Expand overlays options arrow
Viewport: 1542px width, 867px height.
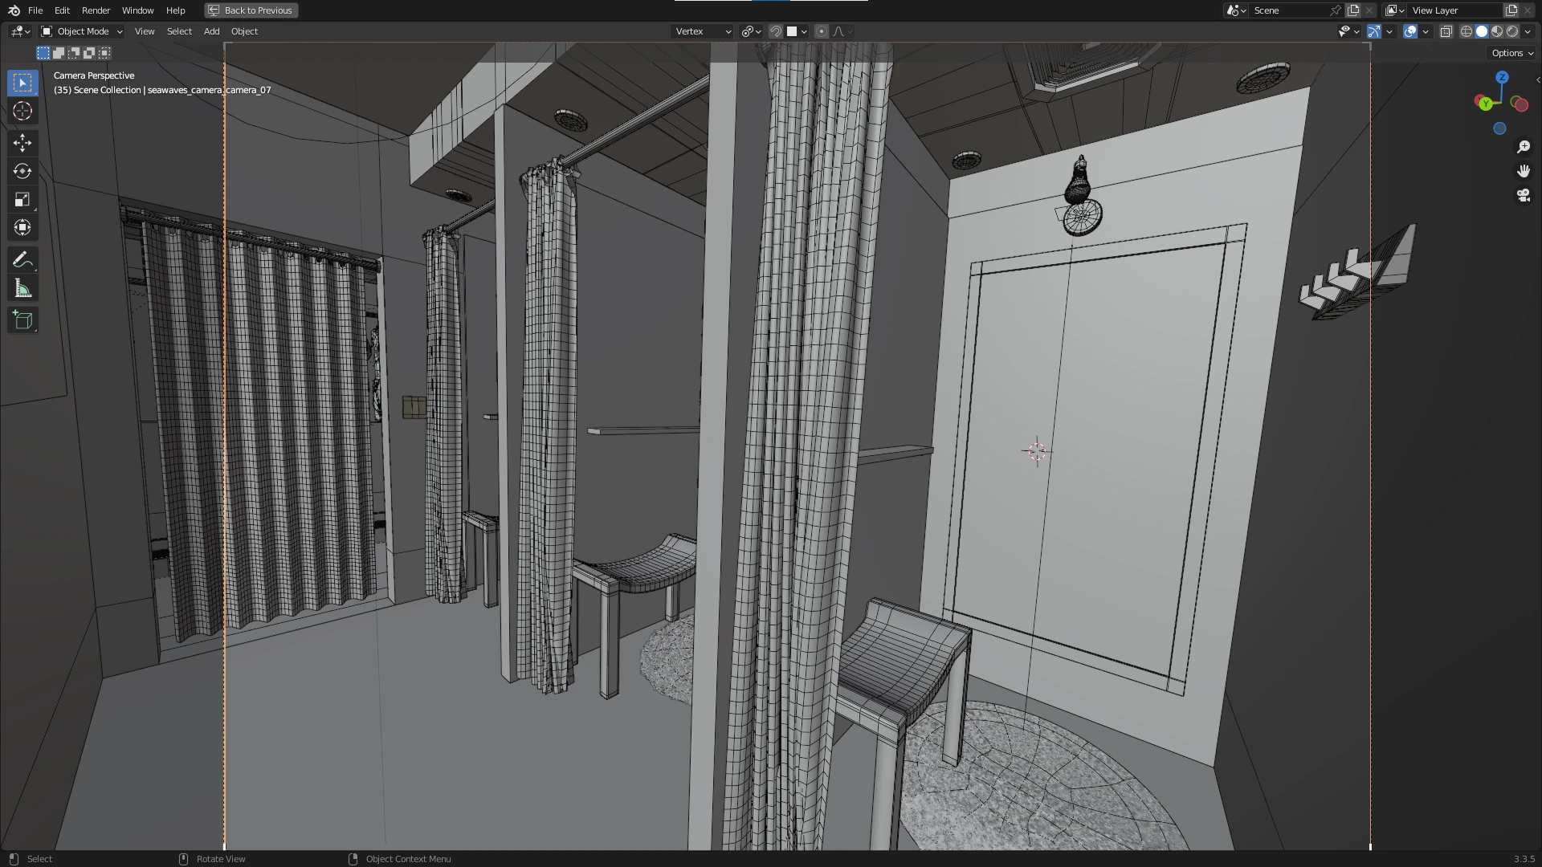[1426, 31]
